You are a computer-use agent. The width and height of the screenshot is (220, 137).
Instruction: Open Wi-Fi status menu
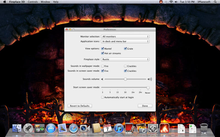point(171,2)
